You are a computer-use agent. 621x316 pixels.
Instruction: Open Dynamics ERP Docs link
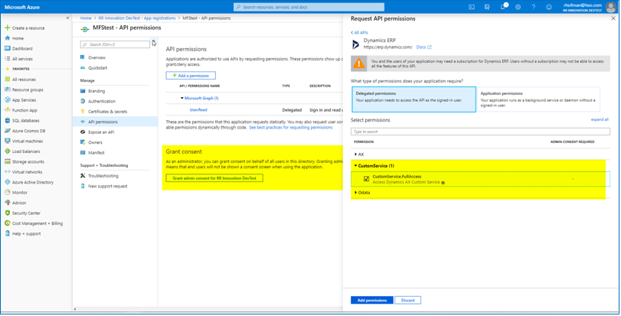423,47
